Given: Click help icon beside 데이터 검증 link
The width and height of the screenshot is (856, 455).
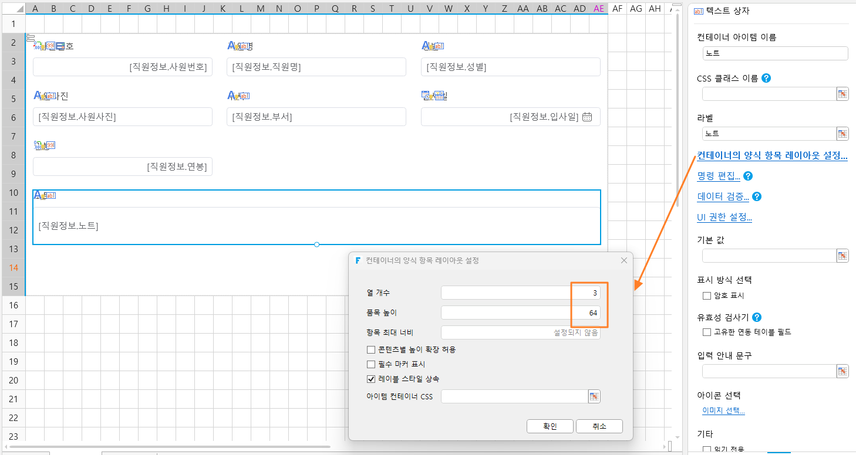Looking at the screenshot, I should click(x=757, y=196).
